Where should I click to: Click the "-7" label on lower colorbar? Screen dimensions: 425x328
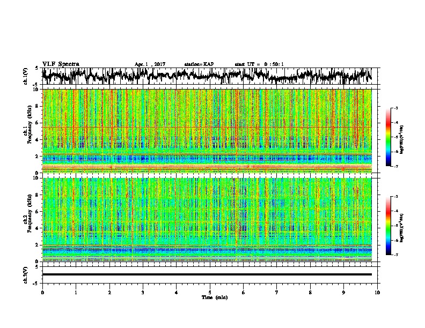[x=396, y=255]
